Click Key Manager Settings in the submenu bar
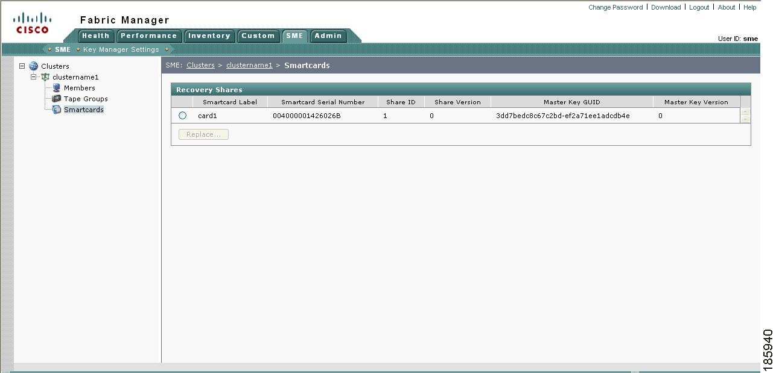776x373 pixels. (x=121, y=50)
